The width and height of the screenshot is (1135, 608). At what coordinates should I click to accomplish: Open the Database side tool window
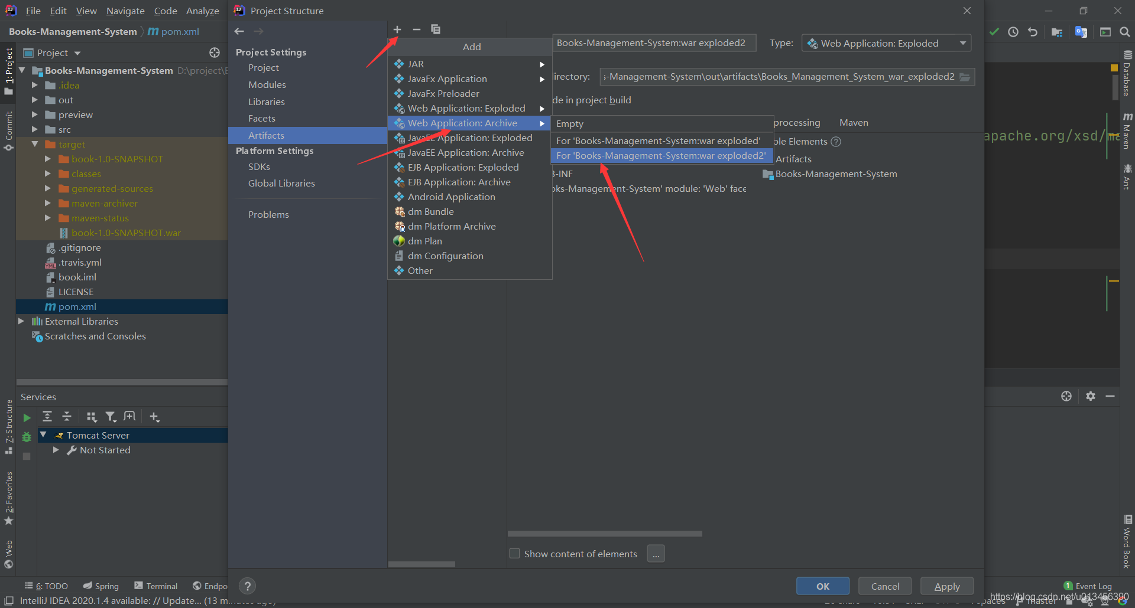click(x=1127, y=73)
